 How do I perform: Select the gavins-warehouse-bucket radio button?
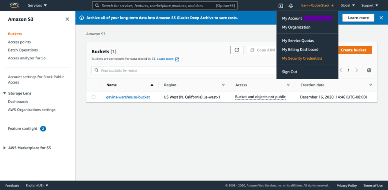93,97
